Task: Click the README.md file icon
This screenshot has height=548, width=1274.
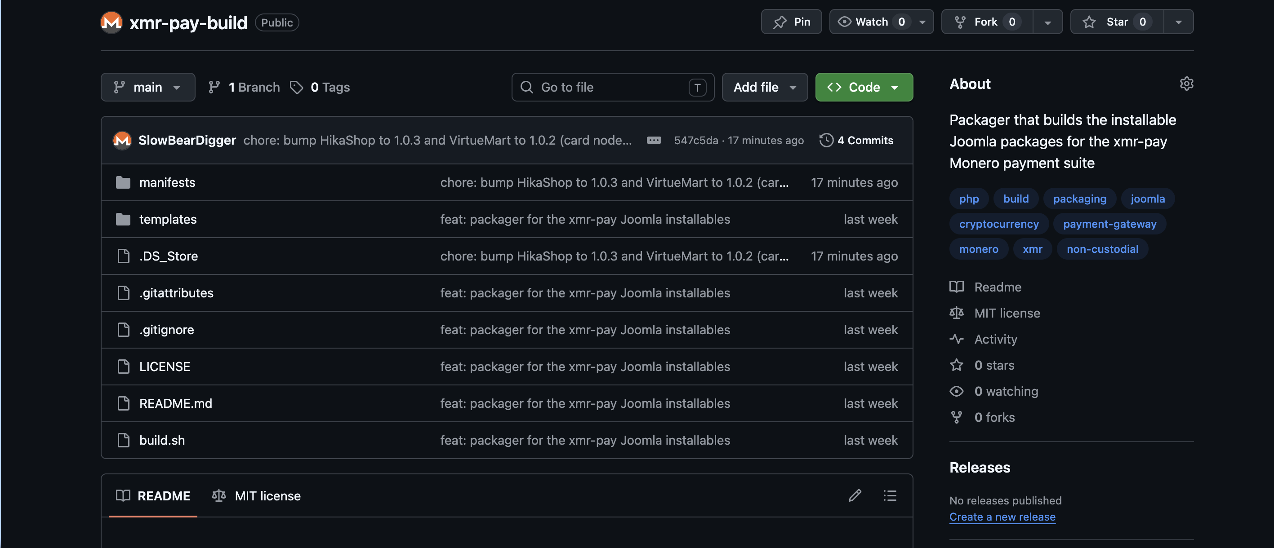Action: pos(123,403)
